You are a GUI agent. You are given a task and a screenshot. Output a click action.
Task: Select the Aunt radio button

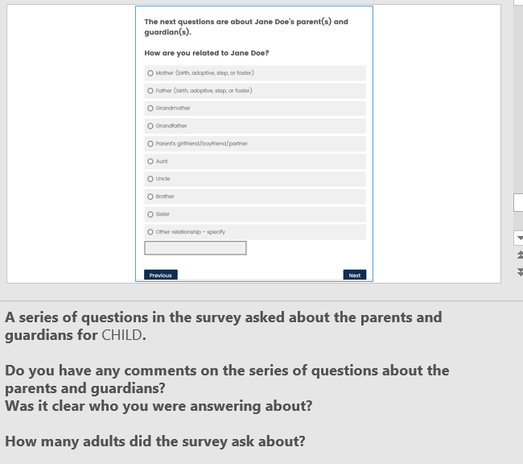coord(150,161)
